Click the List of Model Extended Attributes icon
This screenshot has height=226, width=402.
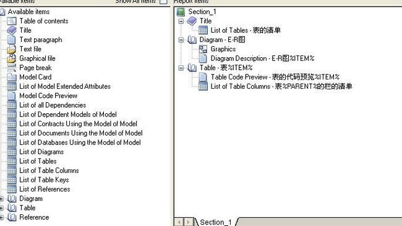(12, 86)
